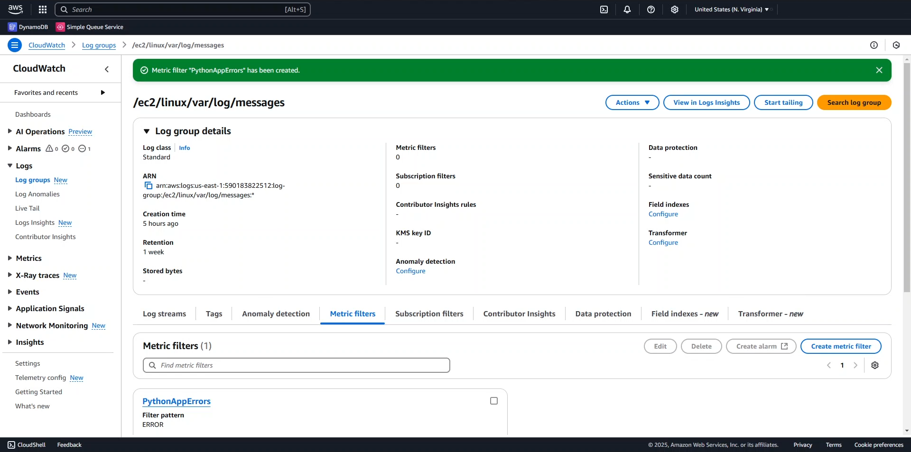Open the top bar settings gear

674,9
